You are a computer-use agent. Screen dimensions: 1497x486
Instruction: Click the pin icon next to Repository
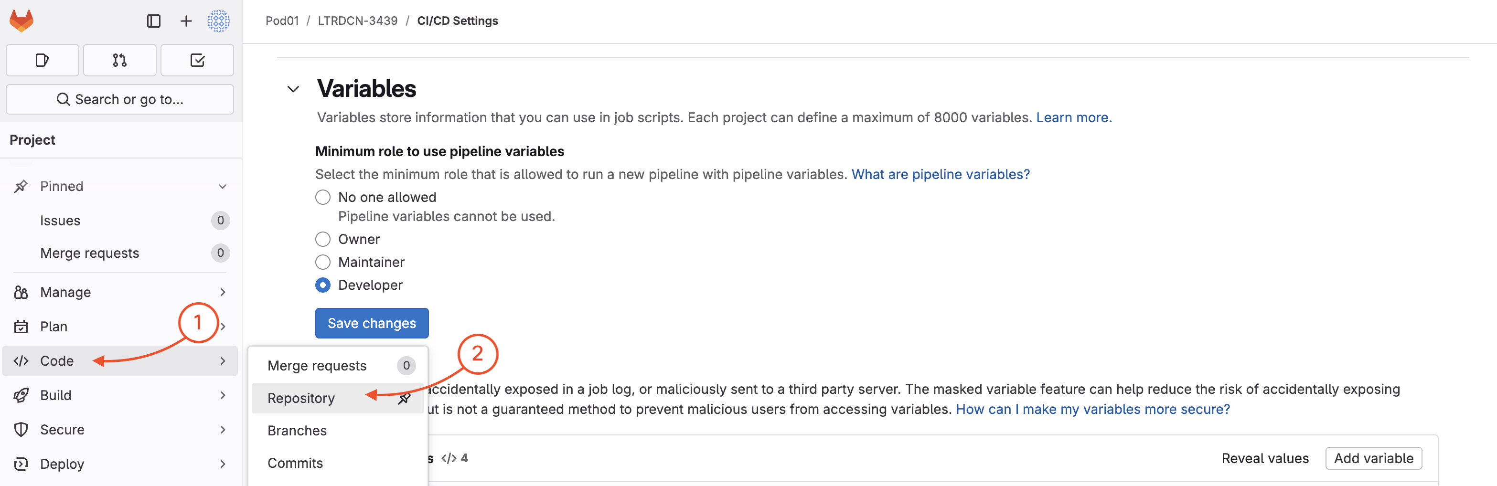pyautogui.click(x=405, y=398)
